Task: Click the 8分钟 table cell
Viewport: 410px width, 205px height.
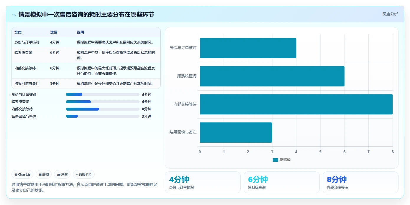Action: pyautogui.click(x=55, y=68)
